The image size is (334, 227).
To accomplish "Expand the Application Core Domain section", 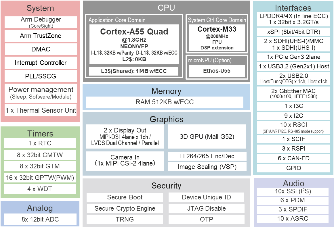I will (115, 20).
